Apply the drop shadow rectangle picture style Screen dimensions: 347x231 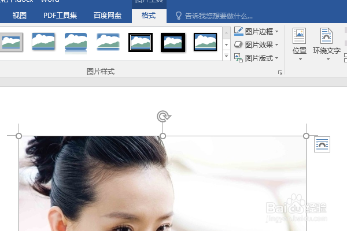43,42
